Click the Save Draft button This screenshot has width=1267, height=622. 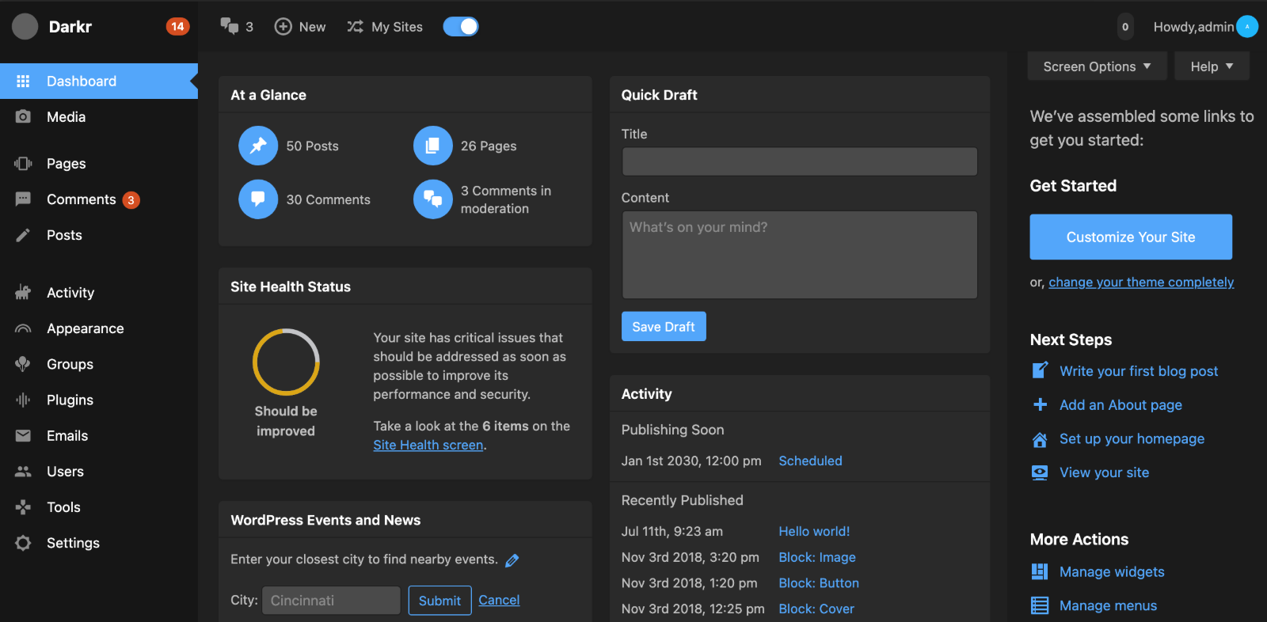point(664,327)
